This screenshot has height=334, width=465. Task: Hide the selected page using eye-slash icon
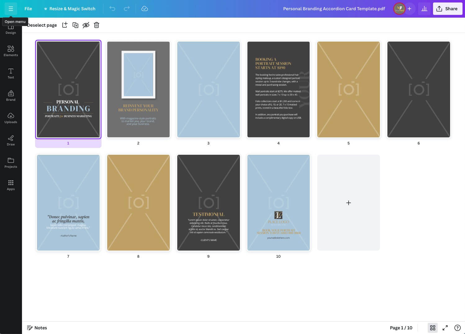86,25
